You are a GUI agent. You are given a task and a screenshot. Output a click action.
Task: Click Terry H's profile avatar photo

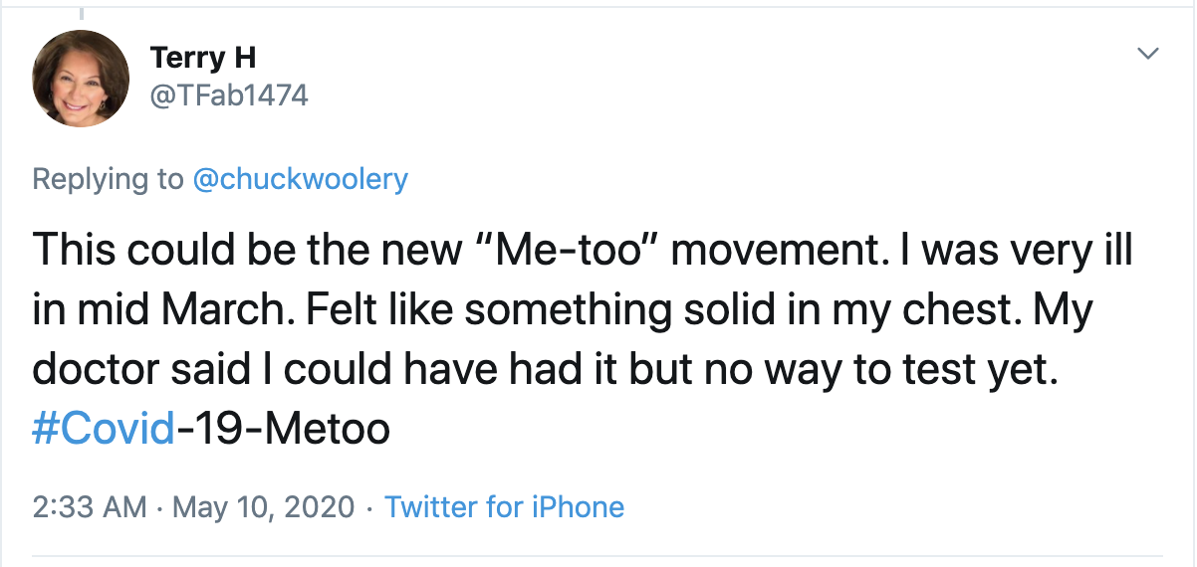pos(81,79)
